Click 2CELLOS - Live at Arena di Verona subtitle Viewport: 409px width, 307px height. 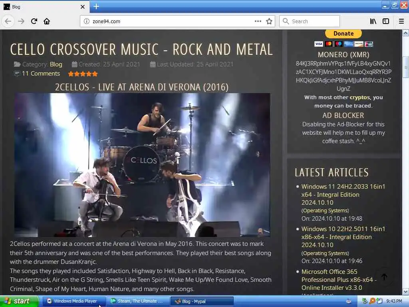pyautogui.click(x=142, y=87)
